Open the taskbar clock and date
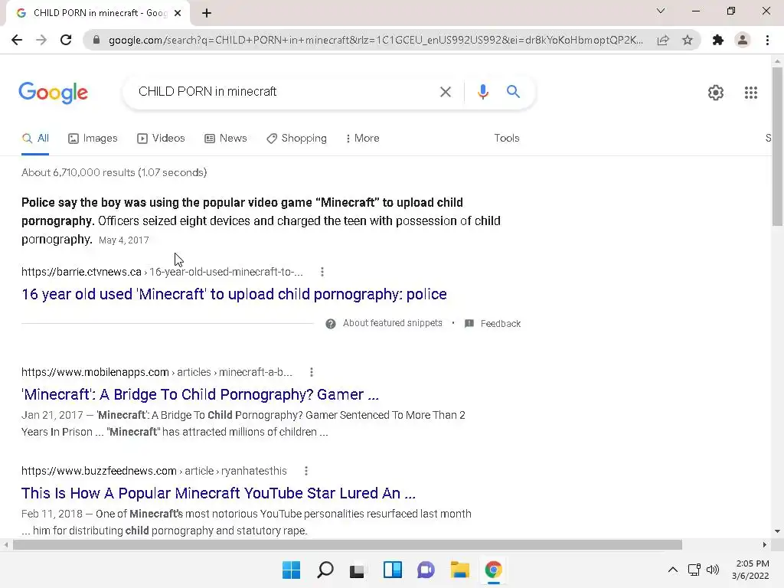The height and width of the screenshot is (588, 784). pos(750,570)
